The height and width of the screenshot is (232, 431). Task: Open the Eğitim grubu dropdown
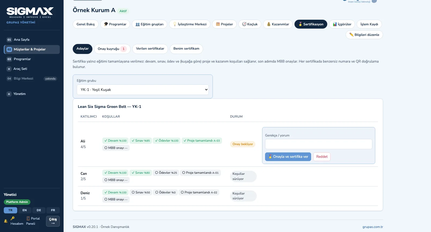(x=143, y=90)
